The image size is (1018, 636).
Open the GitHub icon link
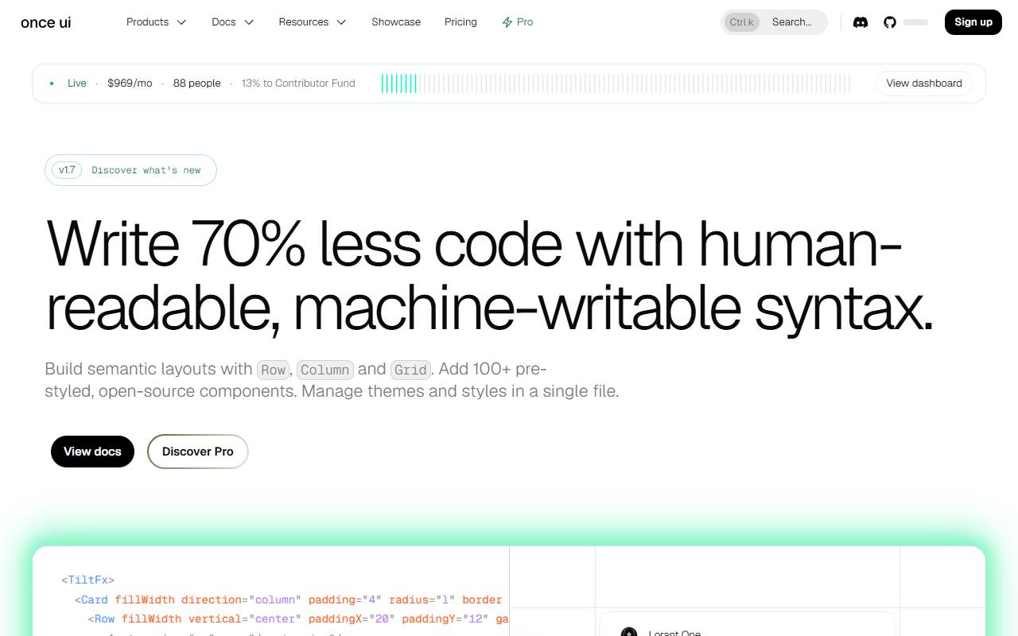[x=890, y=22]
